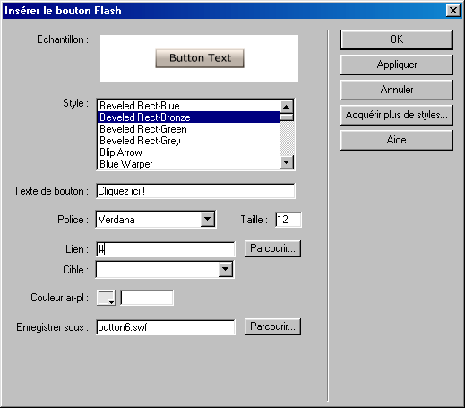Click the background color hex field
This screenshot has height=408, width=465.
click(x=147, y=298)
